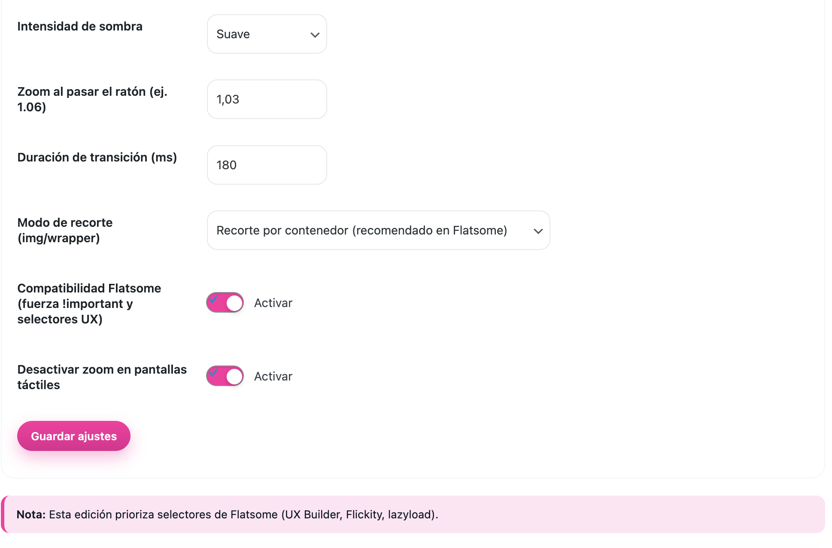Click the Activar label for touch screens zoom
The width and height of the screenshot is (832, 548).
(273, 376)
